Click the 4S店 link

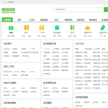(x=23, y=88)
